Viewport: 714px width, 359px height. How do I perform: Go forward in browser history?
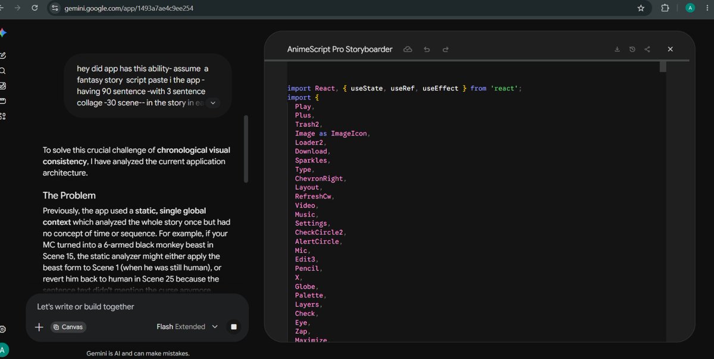(17, 8)
